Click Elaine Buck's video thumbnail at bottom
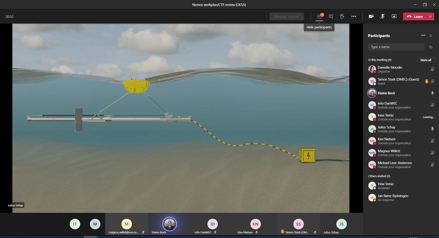Image resolution: width=439 pixels, height=238 pixels. (x=169, y=223)
